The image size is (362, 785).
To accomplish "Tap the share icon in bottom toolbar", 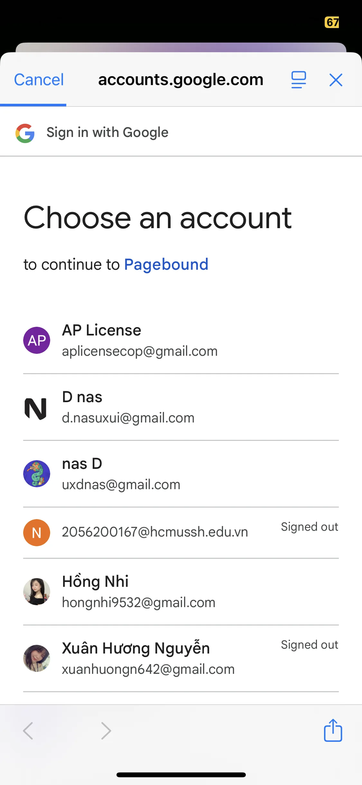I will pos(333,731).
